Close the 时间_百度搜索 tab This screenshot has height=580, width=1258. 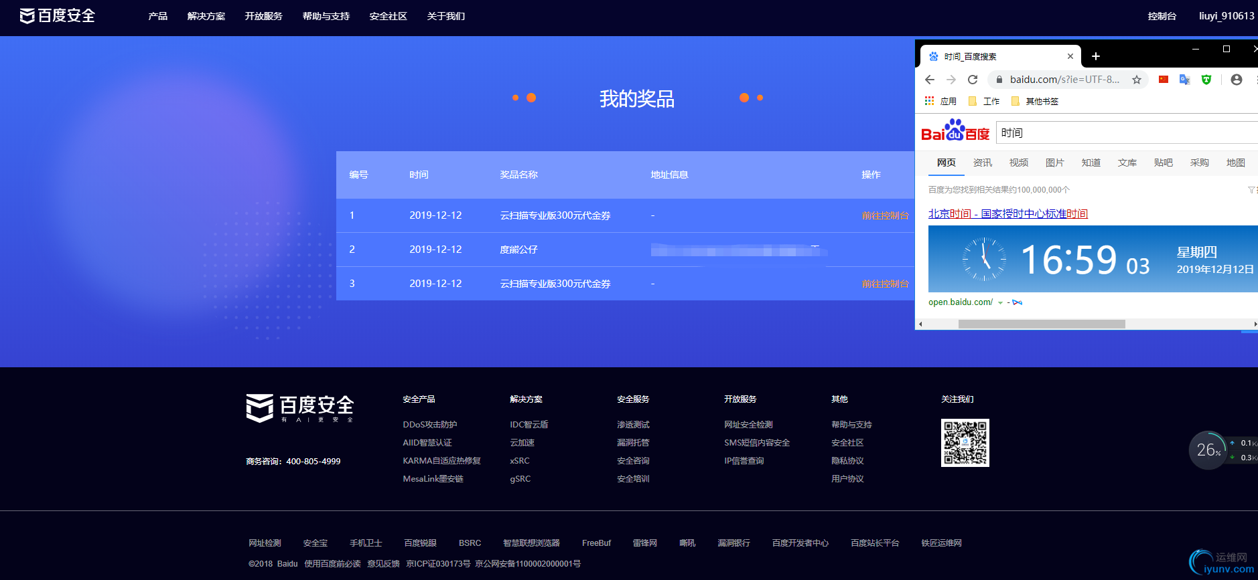pos(1070,56)
